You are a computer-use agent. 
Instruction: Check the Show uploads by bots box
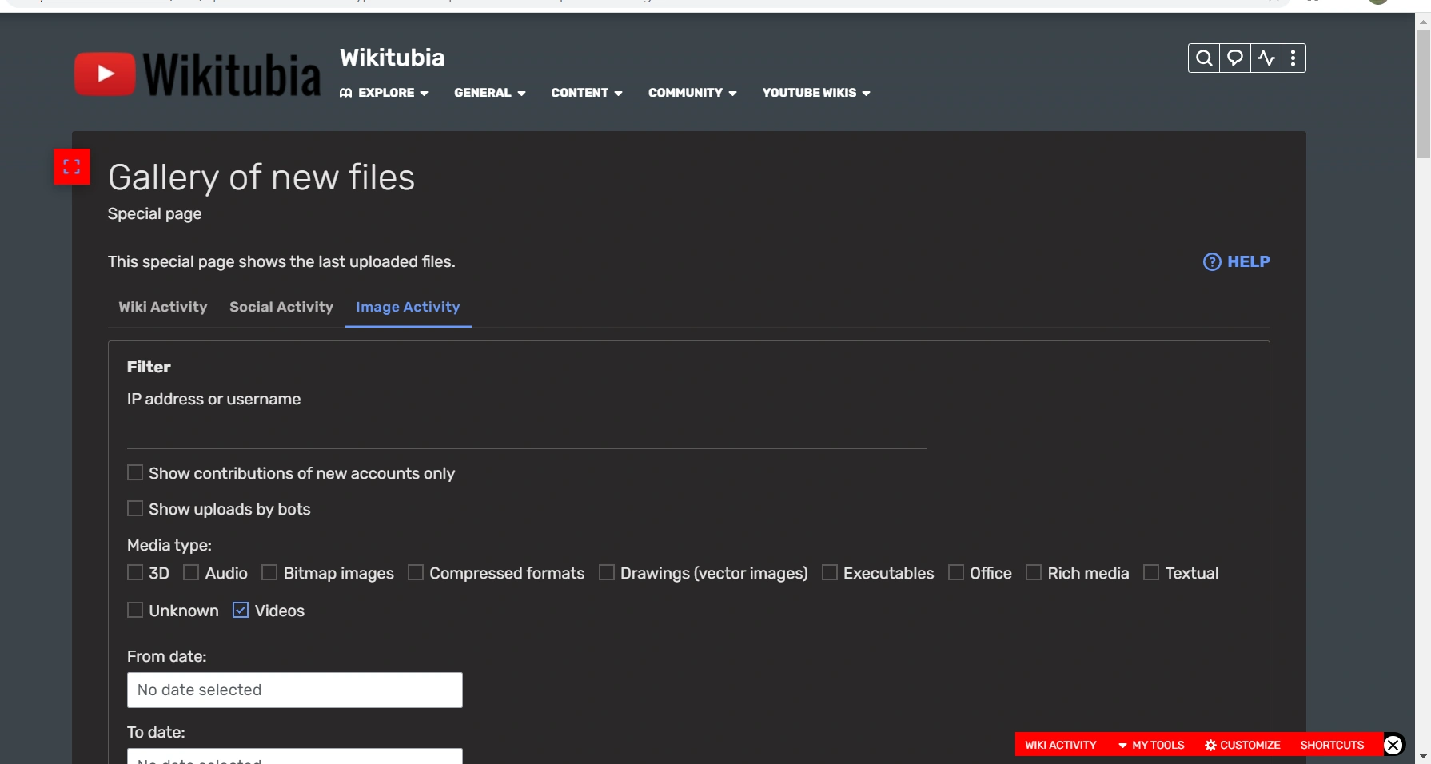click(x=134, y=508)
